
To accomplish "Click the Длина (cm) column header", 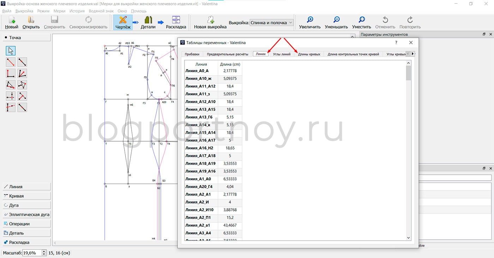I will pos(230,64).
